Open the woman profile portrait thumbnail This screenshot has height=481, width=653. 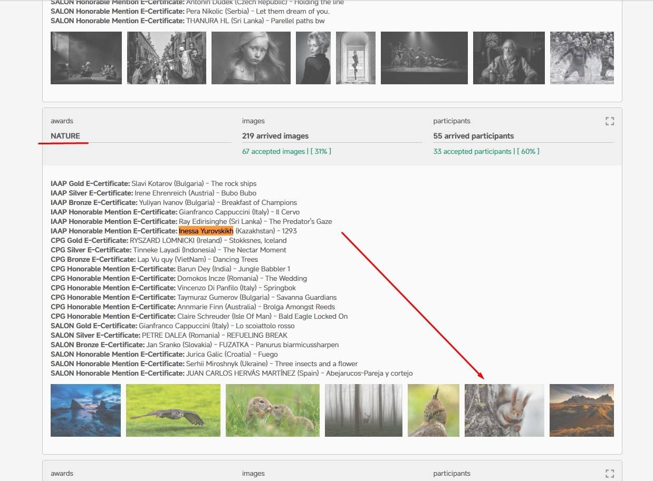pos(313,58)
